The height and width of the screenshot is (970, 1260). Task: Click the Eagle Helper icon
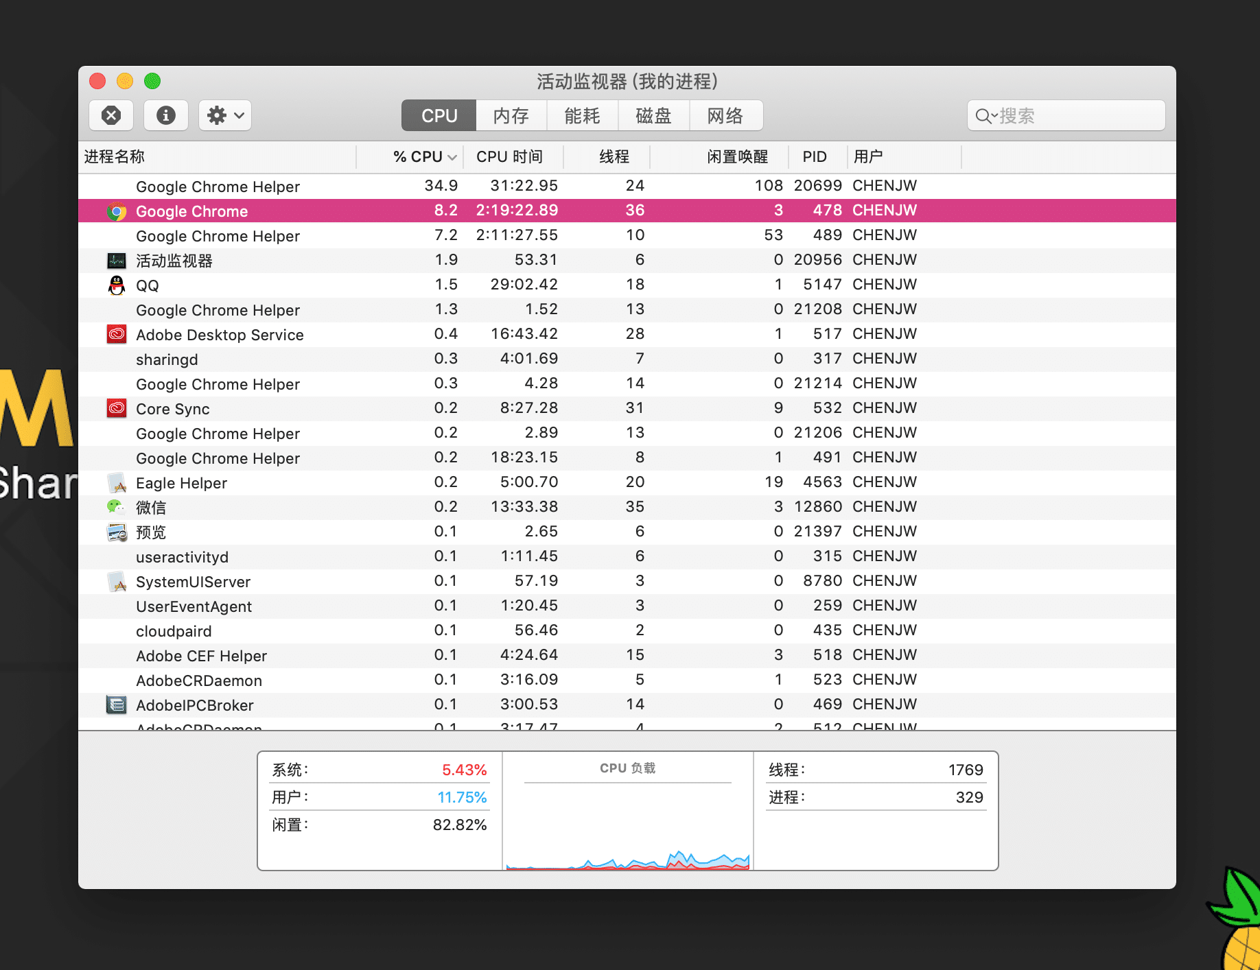(x=117, y=483)
